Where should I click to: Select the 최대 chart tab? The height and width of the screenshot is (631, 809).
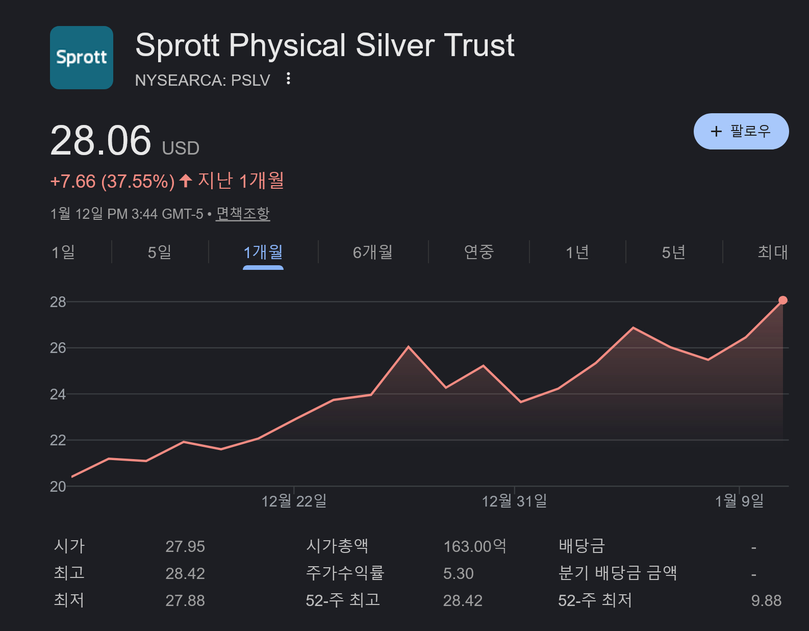[772, 252]
